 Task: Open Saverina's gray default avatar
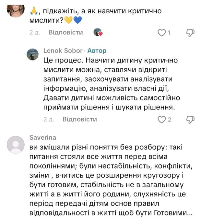tap(16, 145)
